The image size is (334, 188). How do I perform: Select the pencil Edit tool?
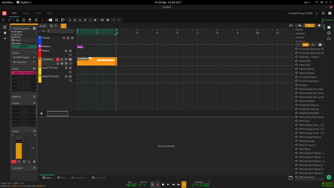point(75,20)
